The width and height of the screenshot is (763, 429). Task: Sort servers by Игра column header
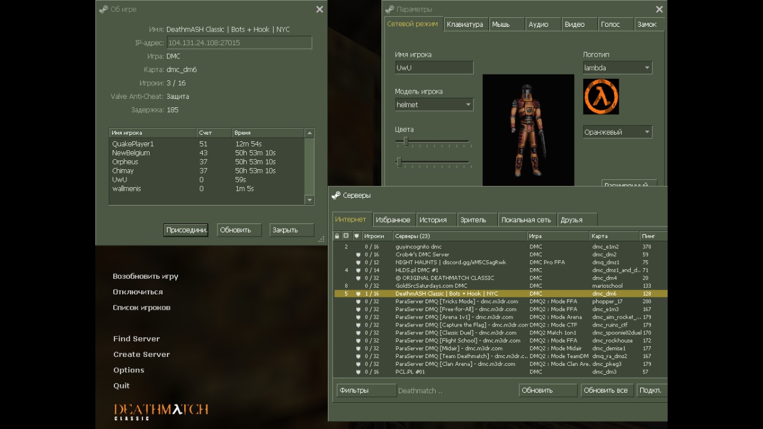coord(559,236)
